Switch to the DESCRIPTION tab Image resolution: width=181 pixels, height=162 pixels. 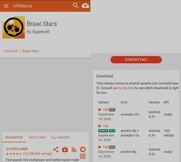pyautogui.click(x=14, y=137)
